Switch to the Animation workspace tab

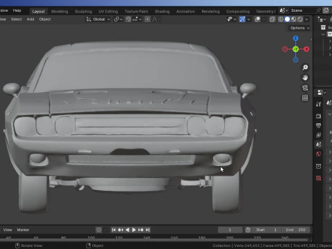[185, 11]
